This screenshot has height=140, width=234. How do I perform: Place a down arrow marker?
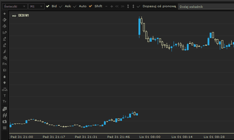pyautogui.click(x=5, y=83)
